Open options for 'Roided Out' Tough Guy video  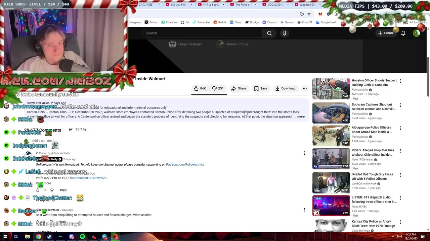tap(400, 175)
